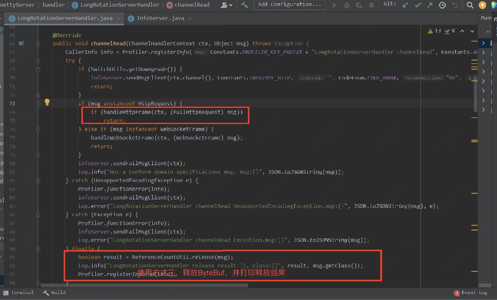Click the orange update arrow icon
Screen dimensions: 497x300
coord(482,5)
